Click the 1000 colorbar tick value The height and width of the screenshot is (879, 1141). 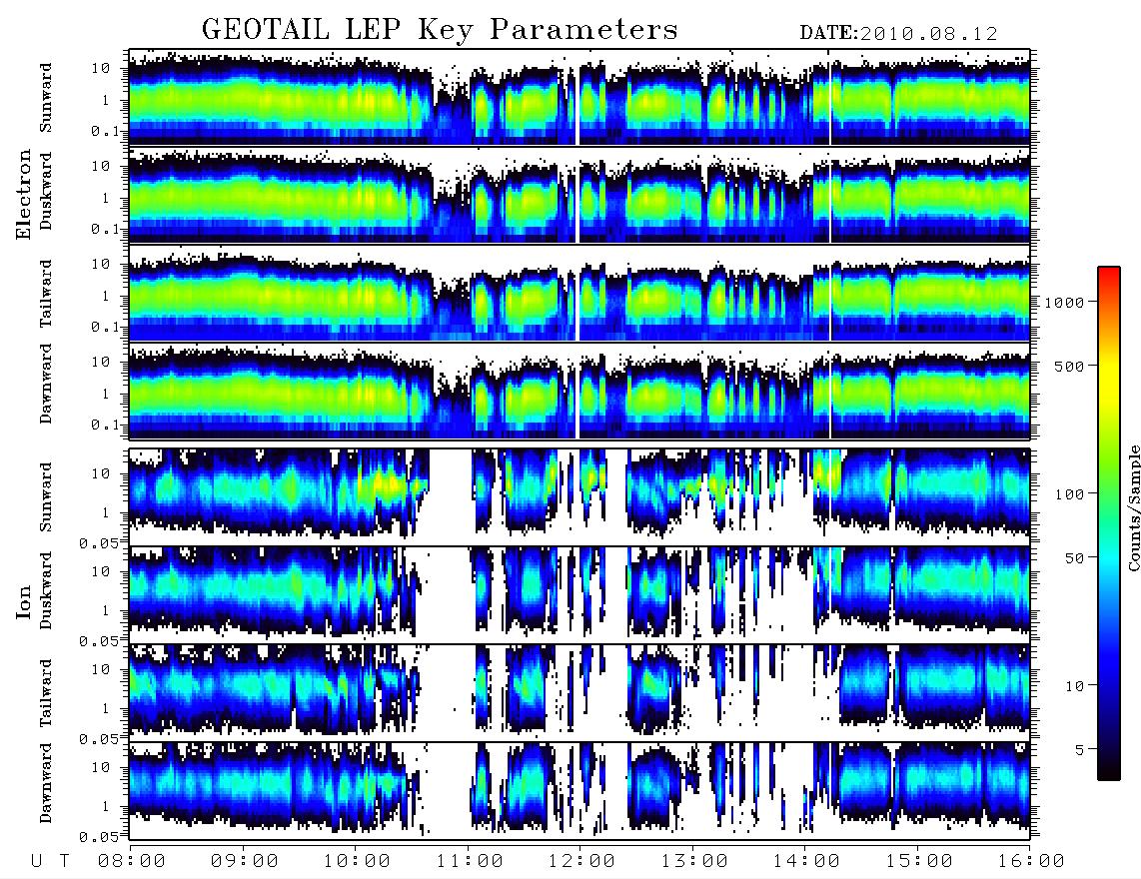coord(1064,303)
